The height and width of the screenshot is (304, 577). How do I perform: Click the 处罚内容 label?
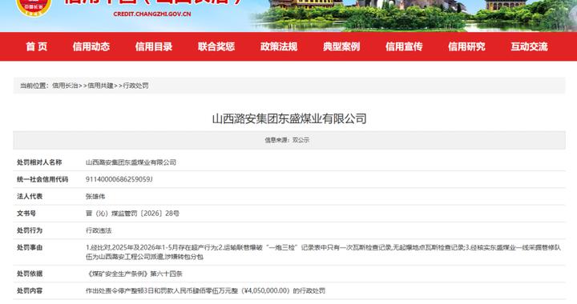(30, 290)
